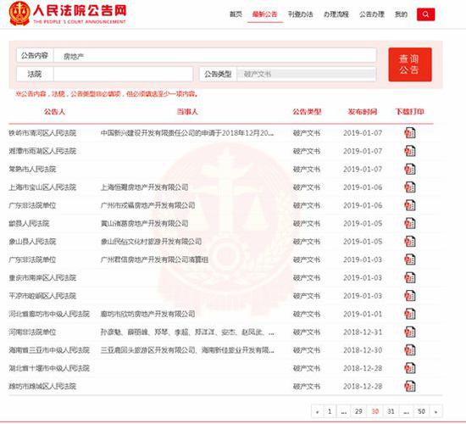Go to page 1 in pagination
466x424 pixels.
point(330,411)
